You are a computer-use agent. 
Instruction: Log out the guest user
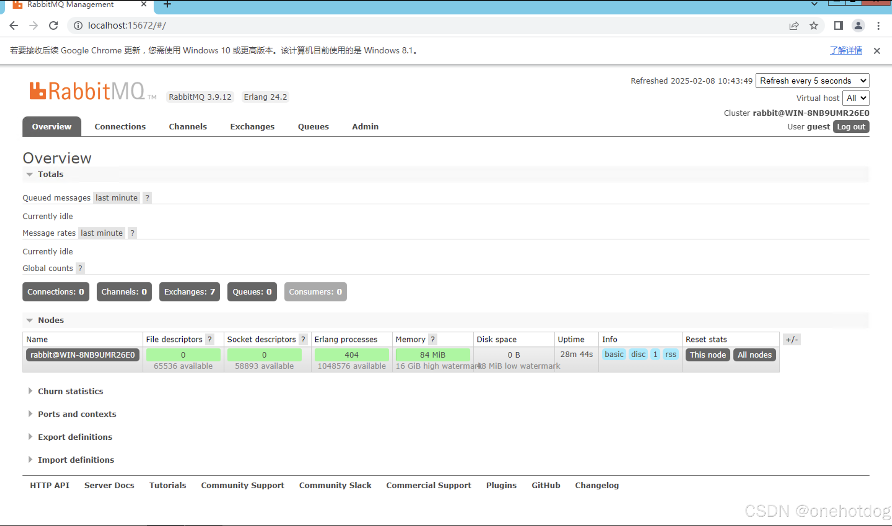tap(850, 127)
